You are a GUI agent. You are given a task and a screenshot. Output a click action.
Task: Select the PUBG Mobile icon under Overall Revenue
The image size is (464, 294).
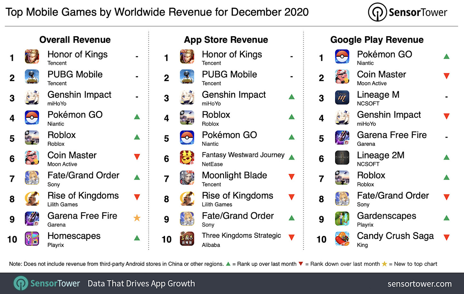point(32,77)
